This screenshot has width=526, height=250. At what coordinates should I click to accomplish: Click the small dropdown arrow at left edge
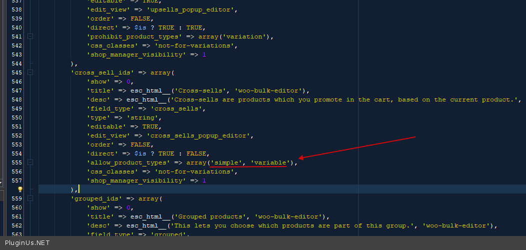click(x=1, y=183)
